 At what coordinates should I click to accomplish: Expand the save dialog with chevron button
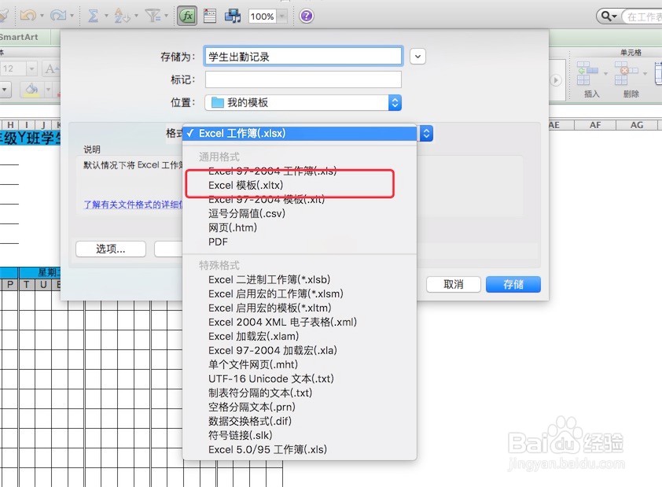pyautogui.click(x=417, y=56)
